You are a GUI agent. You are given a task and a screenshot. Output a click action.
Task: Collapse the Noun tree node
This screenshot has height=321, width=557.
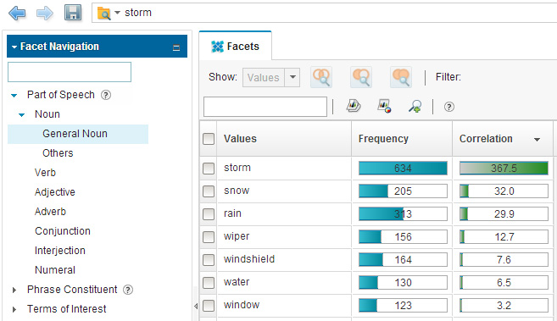tap(22, 114)
